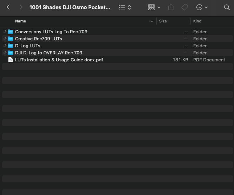The height and width of the screenshot is (195, 234).
Task: Expand the Creative Rec709 LUTs folder
Action: tap(5, 39)
